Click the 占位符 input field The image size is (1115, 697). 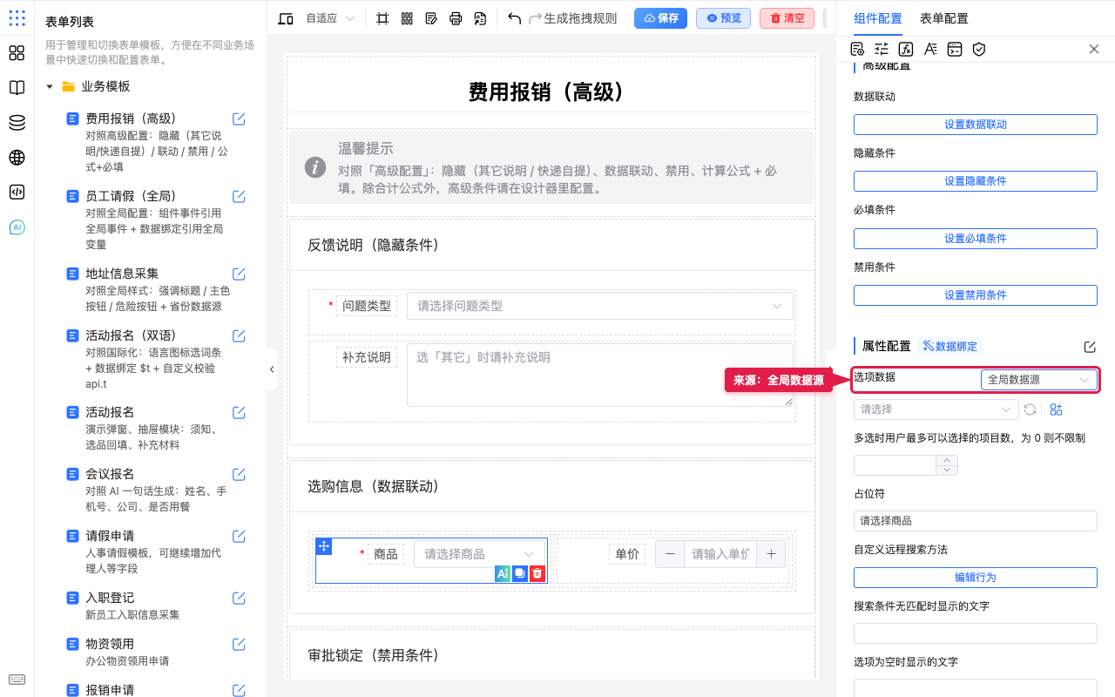[975, 521]
